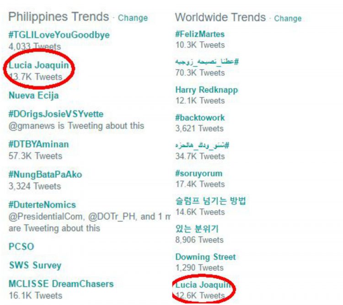Select the Harry Redknapp trend
This screenshot has height=305, width=343.
point(207,90)
